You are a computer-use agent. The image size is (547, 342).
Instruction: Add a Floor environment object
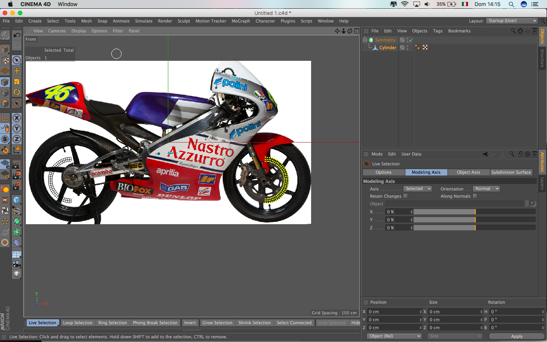pyautogui.click(x=17, y=254)
